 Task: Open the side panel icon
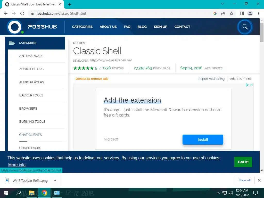242,13
